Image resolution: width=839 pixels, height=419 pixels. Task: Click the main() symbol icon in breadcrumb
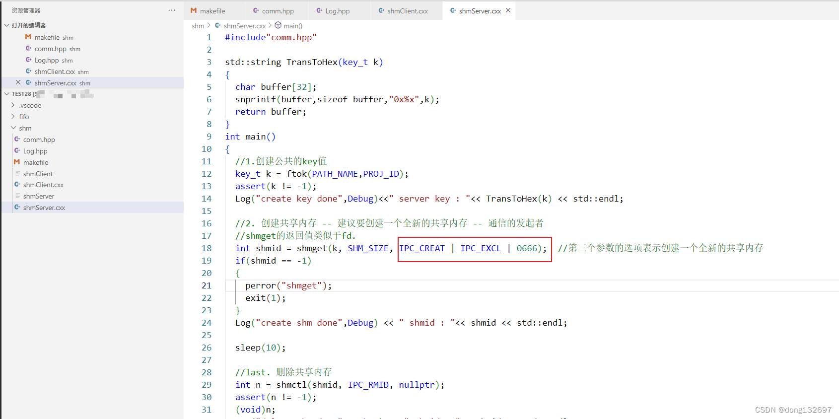tap(278, 25)
